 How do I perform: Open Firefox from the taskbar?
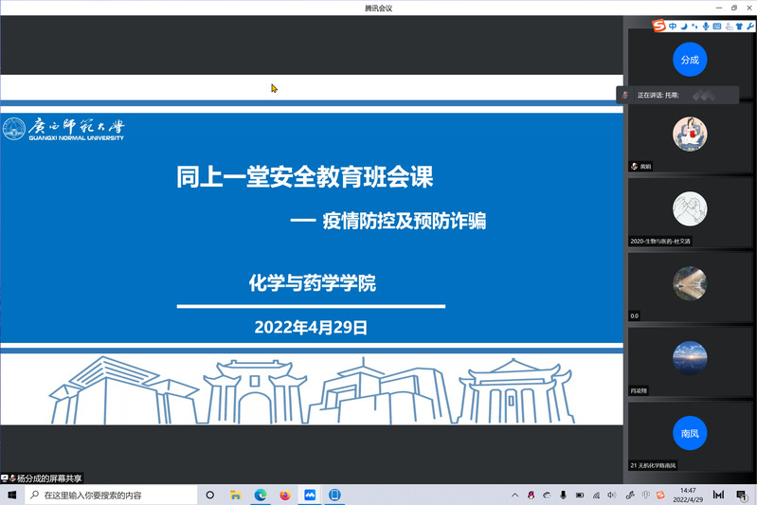pos(285,495)
